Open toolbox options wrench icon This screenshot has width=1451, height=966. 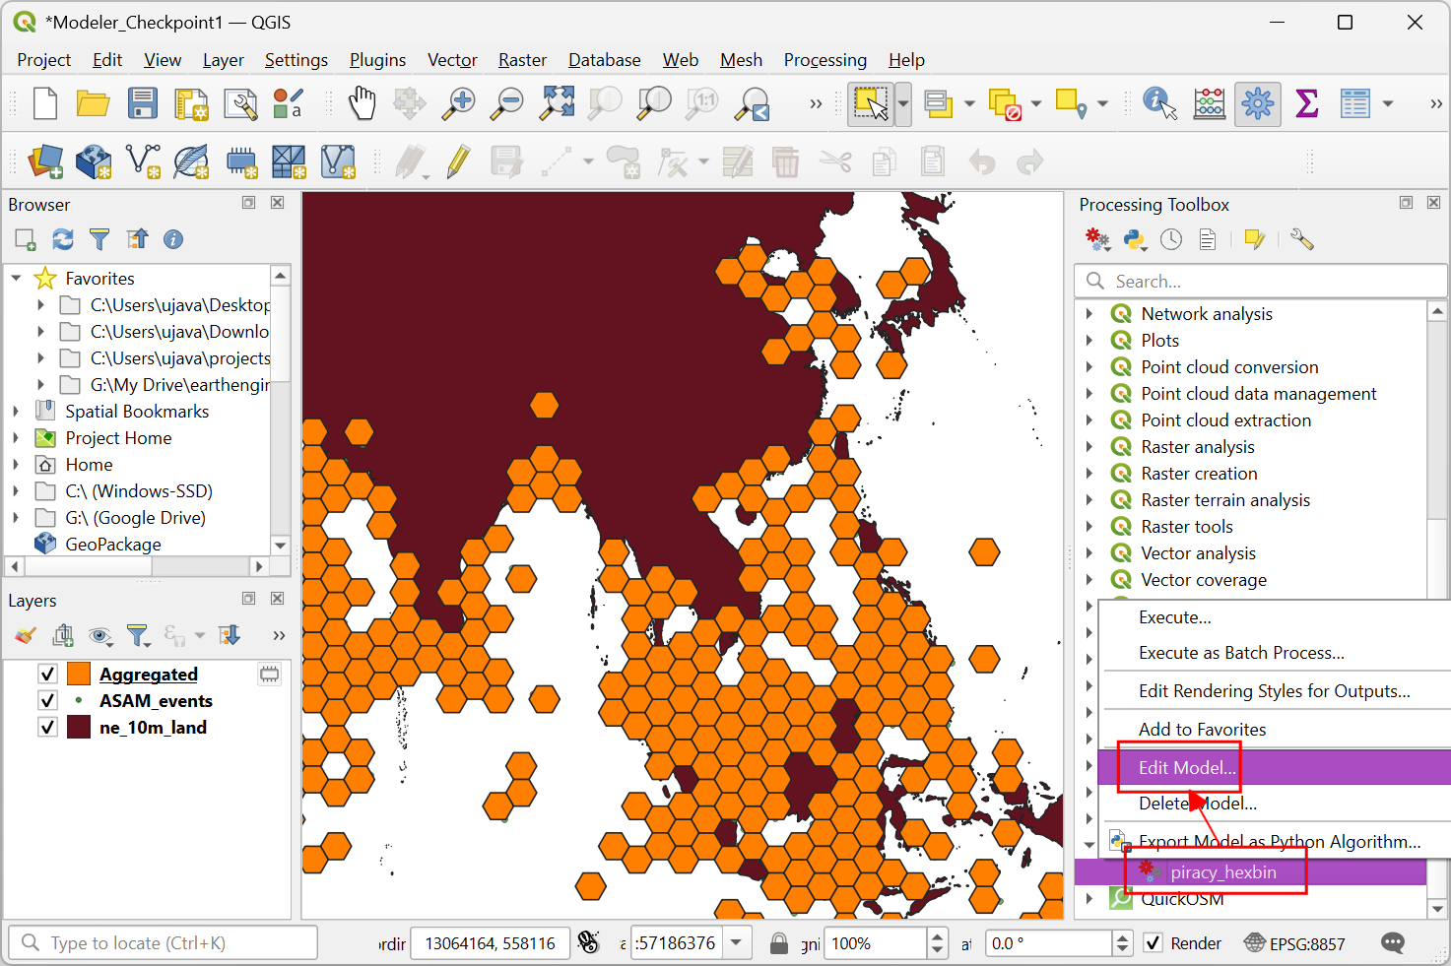point(1301,239)
